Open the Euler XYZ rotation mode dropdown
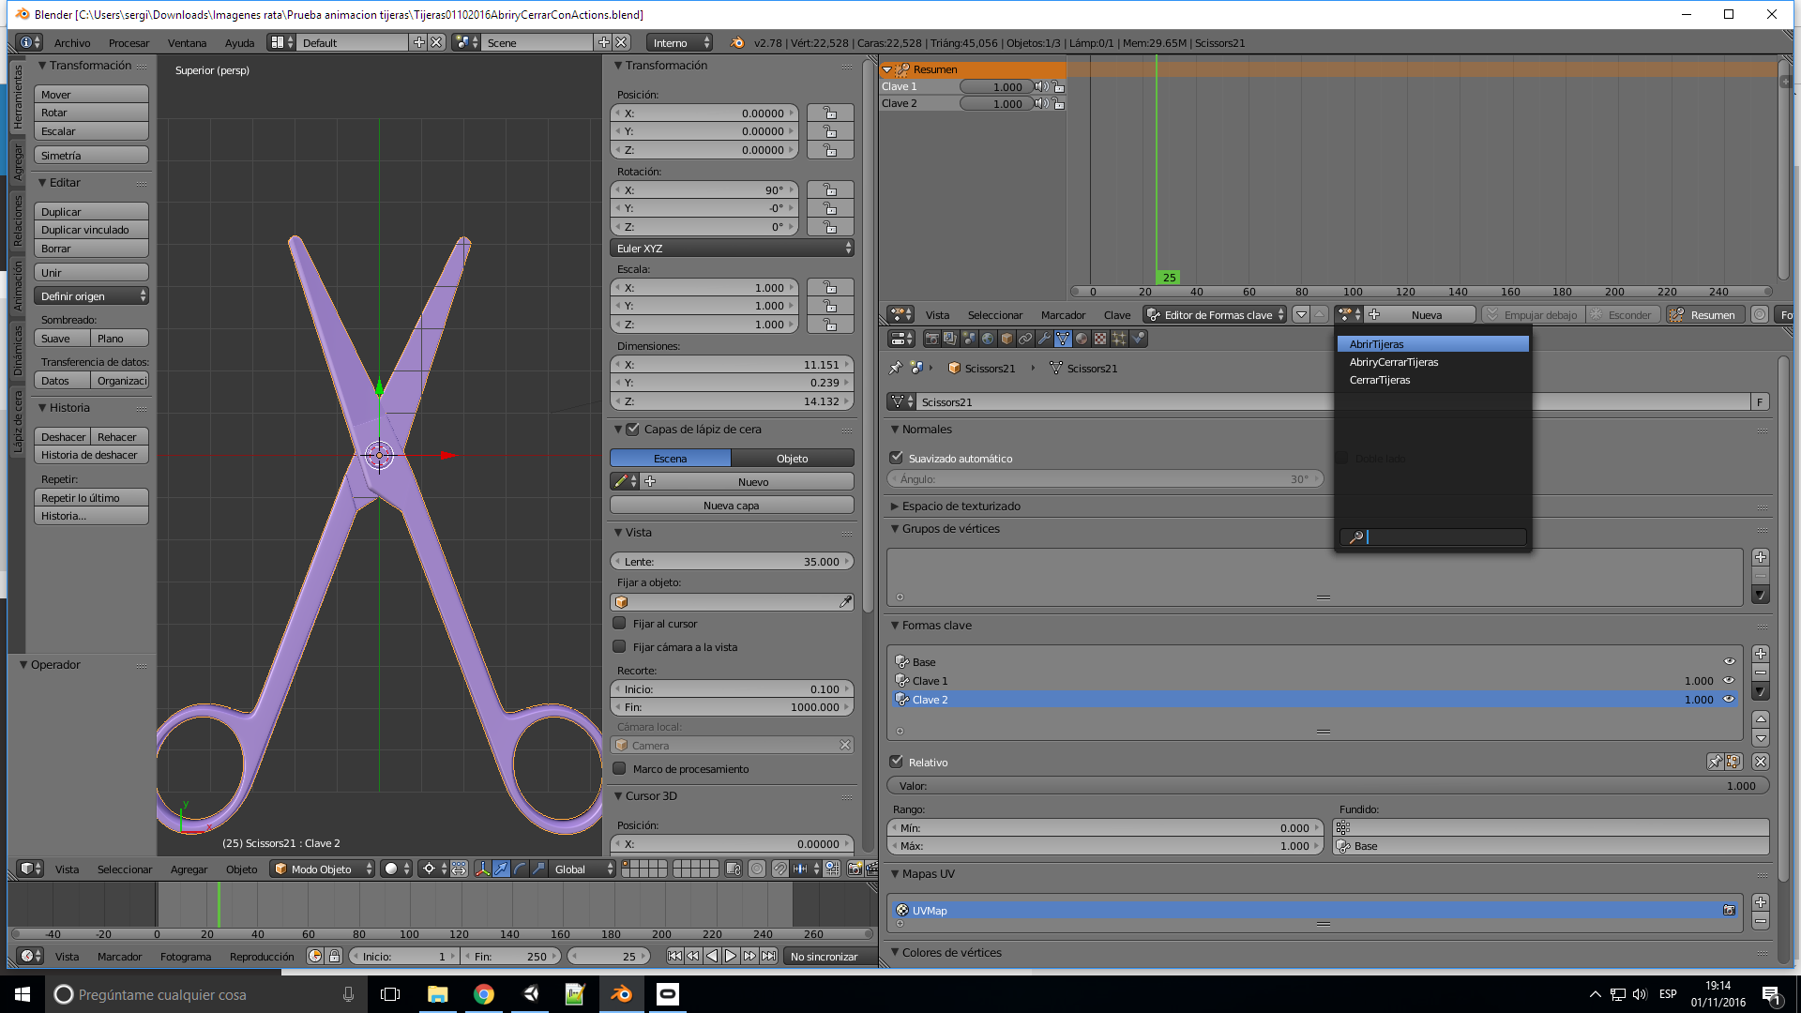Screen dimensions: 1801x1013 pyautogui.click(x=732, y=249)
